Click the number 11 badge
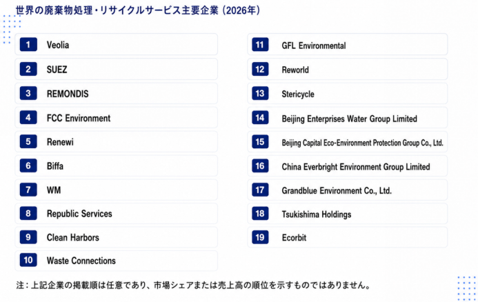The image size is (478, 302). pyautogui.click(x=260, y=45)
